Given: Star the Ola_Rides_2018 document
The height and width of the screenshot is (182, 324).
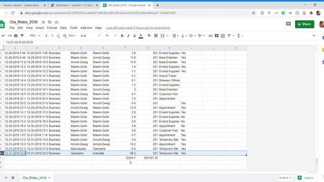Looking at the screenshot, I should [x=43, y=22].
